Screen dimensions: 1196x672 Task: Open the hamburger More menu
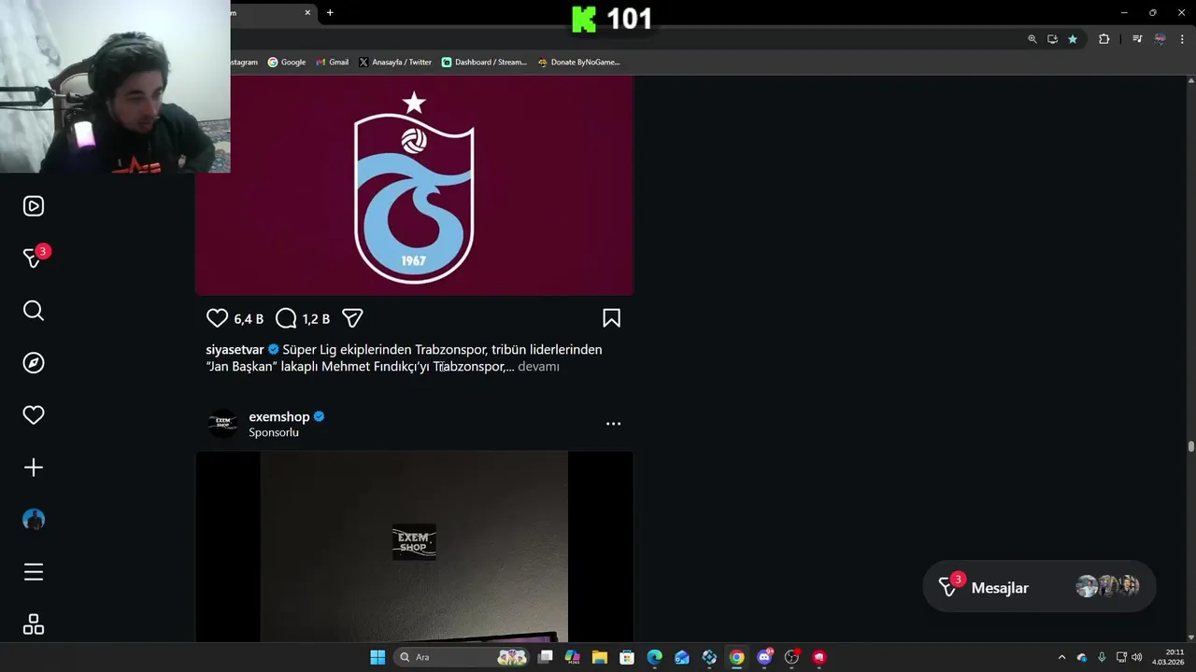[x=34, y=572]
